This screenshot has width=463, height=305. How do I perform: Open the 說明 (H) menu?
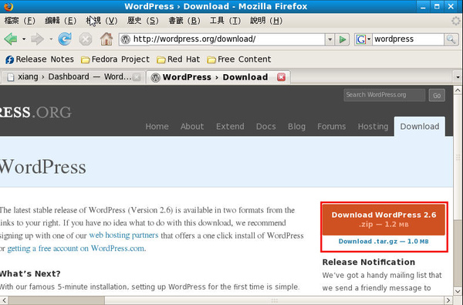tap(266, 21)
